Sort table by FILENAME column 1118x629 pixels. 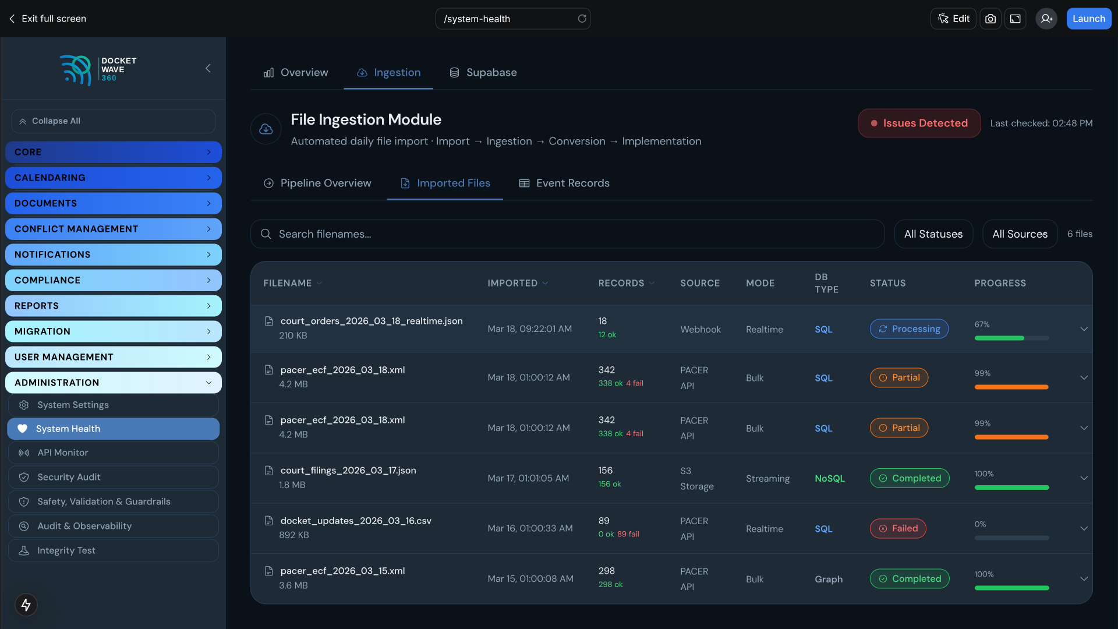(292, 283)
